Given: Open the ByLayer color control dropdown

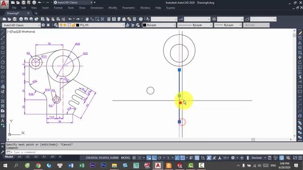Looking at the screenshot, I should (159, 25).
